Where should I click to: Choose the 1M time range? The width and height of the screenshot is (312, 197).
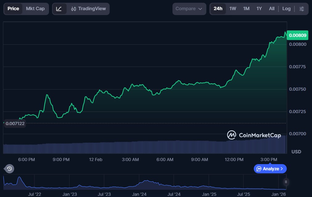(246, 9)
